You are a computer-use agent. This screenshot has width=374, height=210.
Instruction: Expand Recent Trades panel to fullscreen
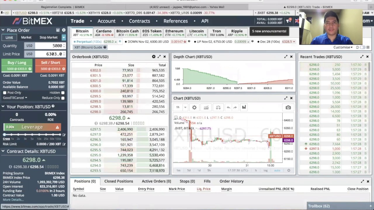tap(362, 57)
